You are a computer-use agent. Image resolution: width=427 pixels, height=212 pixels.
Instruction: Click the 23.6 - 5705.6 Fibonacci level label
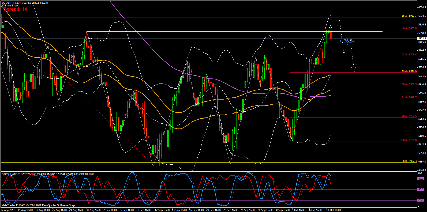click(x=409, y=55)
